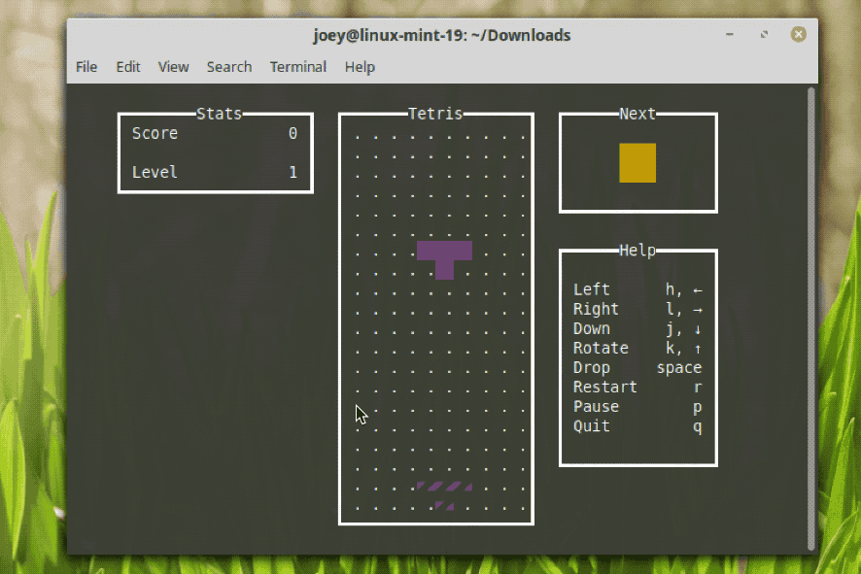Open the Search menu

[229, 67]
